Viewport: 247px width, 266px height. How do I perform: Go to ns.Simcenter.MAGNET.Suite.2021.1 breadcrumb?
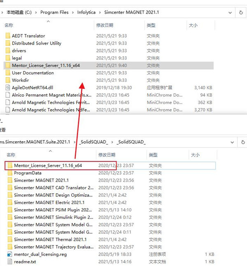[35, 142]
